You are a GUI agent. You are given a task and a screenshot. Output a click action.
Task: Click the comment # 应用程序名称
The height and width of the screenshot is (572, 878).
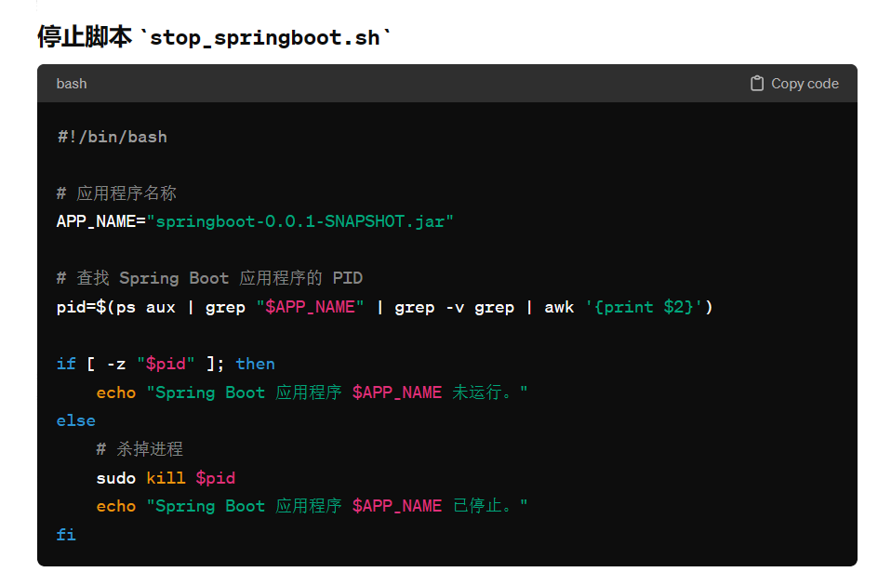[x=116, y=193]
